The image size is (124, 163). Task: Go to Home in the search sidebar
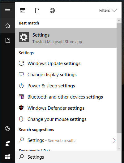pos(8,25)
